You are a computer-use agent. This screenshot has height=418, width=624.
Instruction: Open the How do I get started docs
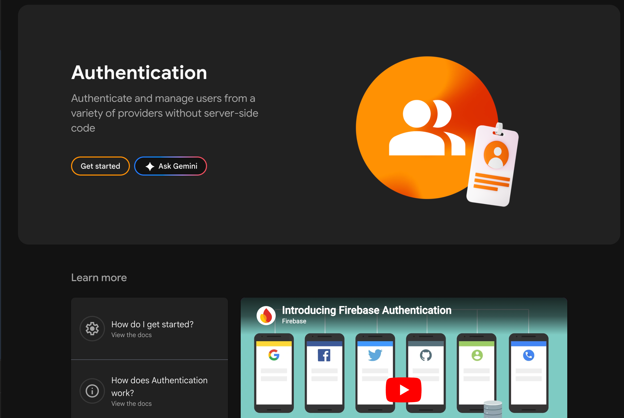(150, 329)
